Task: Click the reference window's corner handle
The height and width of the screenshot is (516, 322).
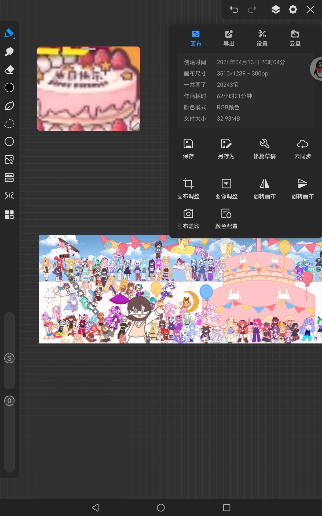Action: pos(135,126)
